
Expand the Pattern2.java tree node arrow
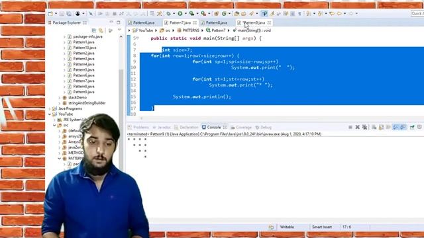click(x=64, y=53)
